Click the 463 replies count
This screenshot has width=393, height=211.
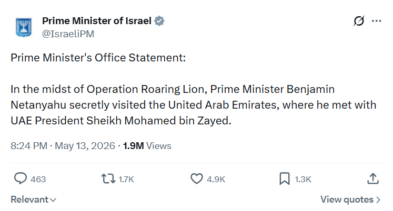38,180
